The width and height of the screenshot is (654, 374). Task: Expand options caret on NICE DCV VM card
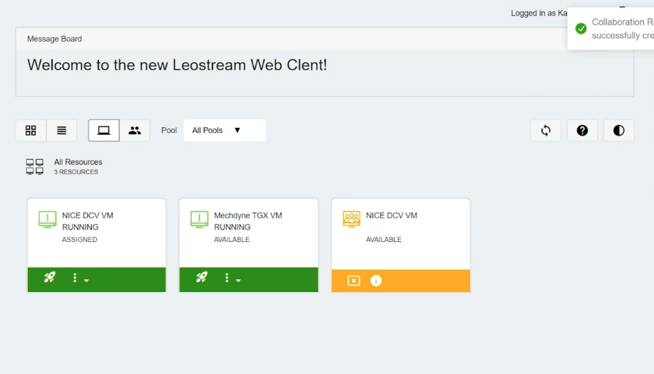[87, 280]
